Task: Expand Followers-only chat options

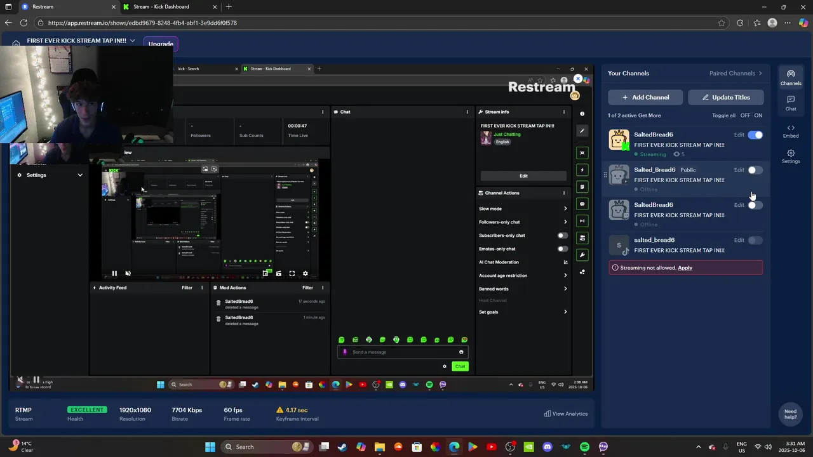Action: 565,222
